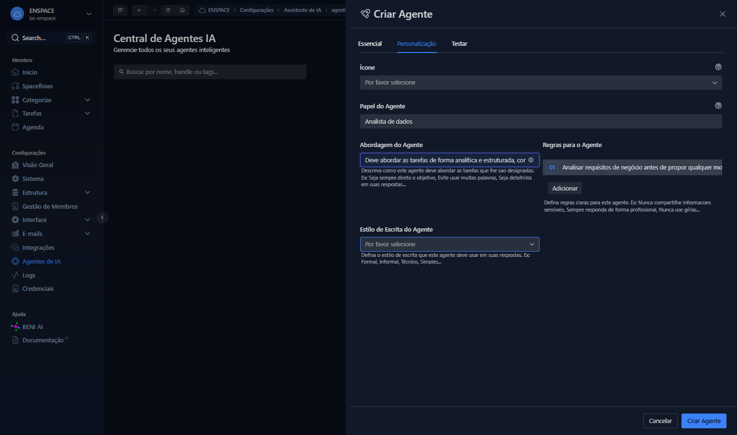Image resolution: width=737 pixels, height=435 pixels.
Task: Open Spaceflows from the sidebar
Action: click(37, 86)
